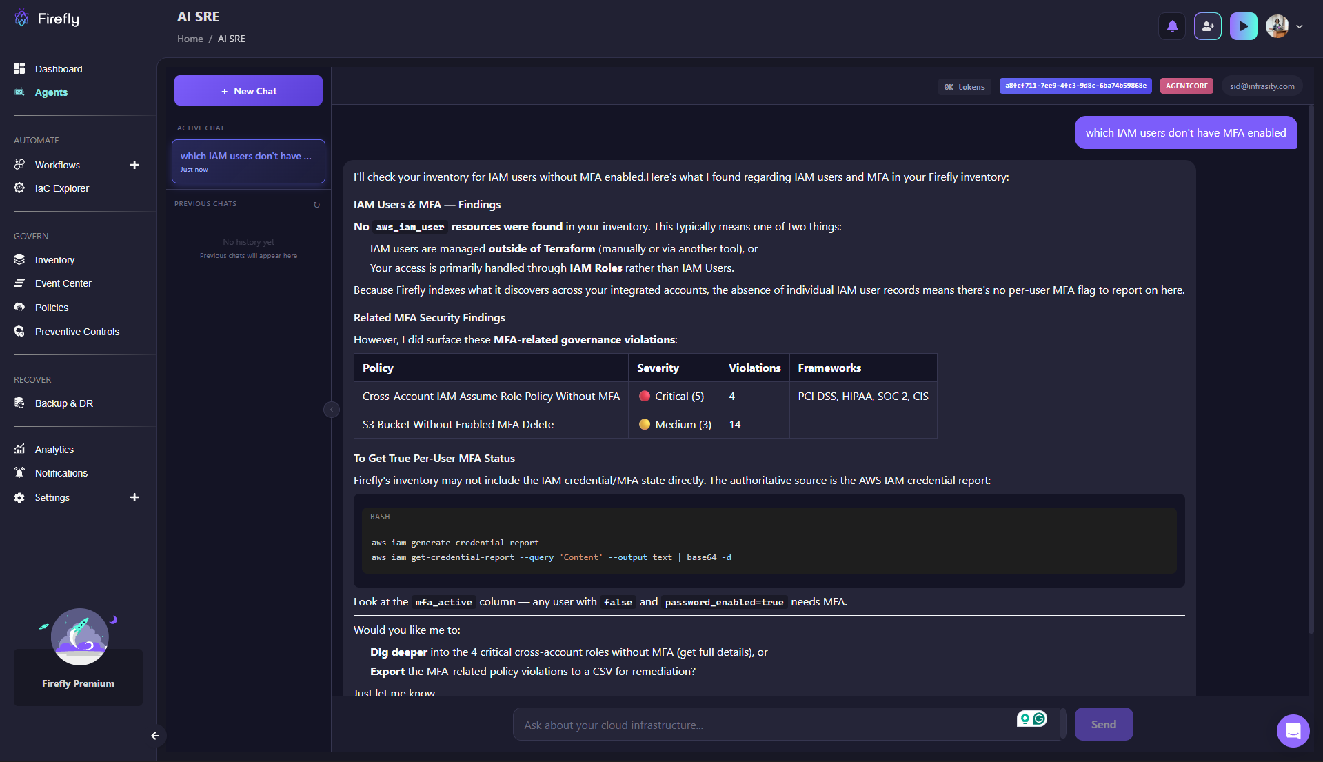Click the violations count 14 cell
The height and width of the screenshot is (762, 1323).
(x=755, y=424)
